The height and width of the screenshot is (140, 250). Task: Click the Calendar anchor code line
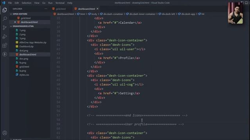(120, 23)
